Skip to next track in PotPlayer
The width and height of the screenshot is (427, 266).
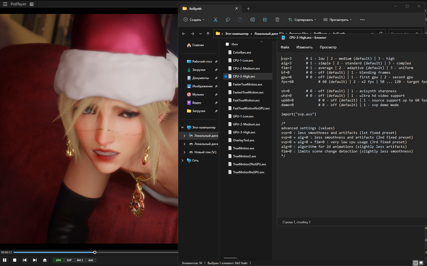click(35, 260)
